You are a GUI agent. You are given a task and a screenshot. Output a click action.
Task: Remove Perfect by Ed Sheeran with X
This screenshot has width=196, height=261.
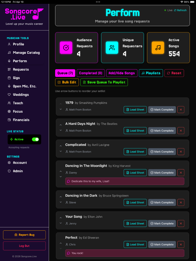point(181,244)
